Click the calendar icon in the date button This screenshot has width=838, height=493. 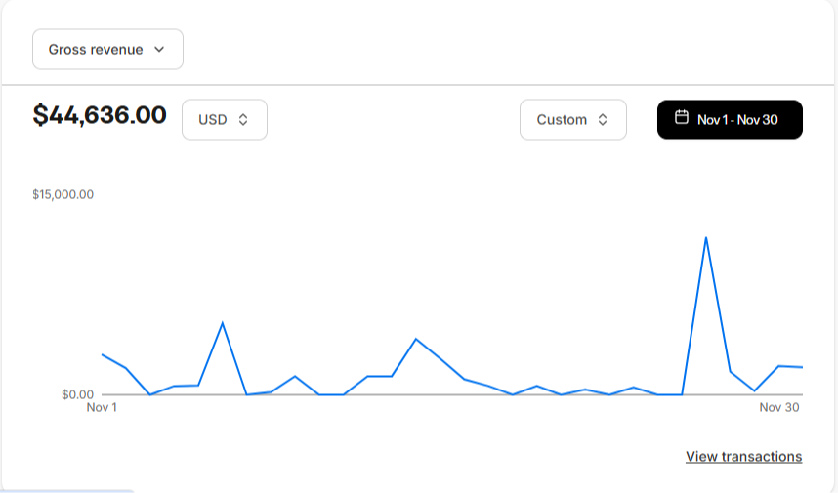682,117
